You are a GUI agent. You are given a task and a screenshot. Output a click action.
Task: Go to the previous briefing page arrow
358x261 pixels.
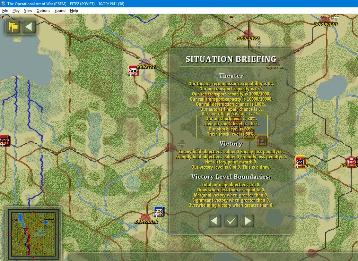214,221
